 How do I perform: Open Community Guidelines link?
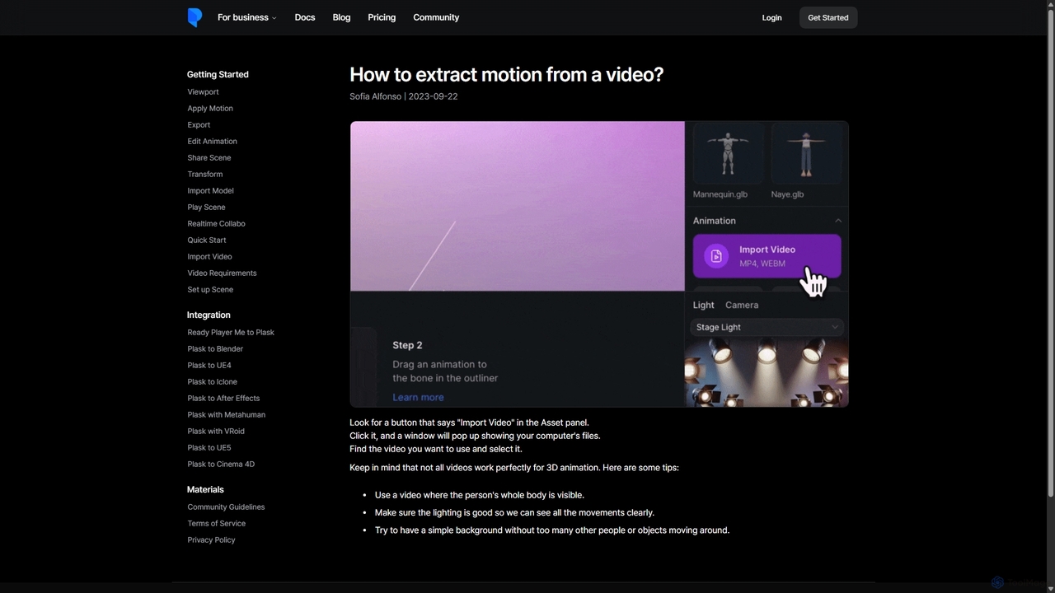[x=226, y=507]
